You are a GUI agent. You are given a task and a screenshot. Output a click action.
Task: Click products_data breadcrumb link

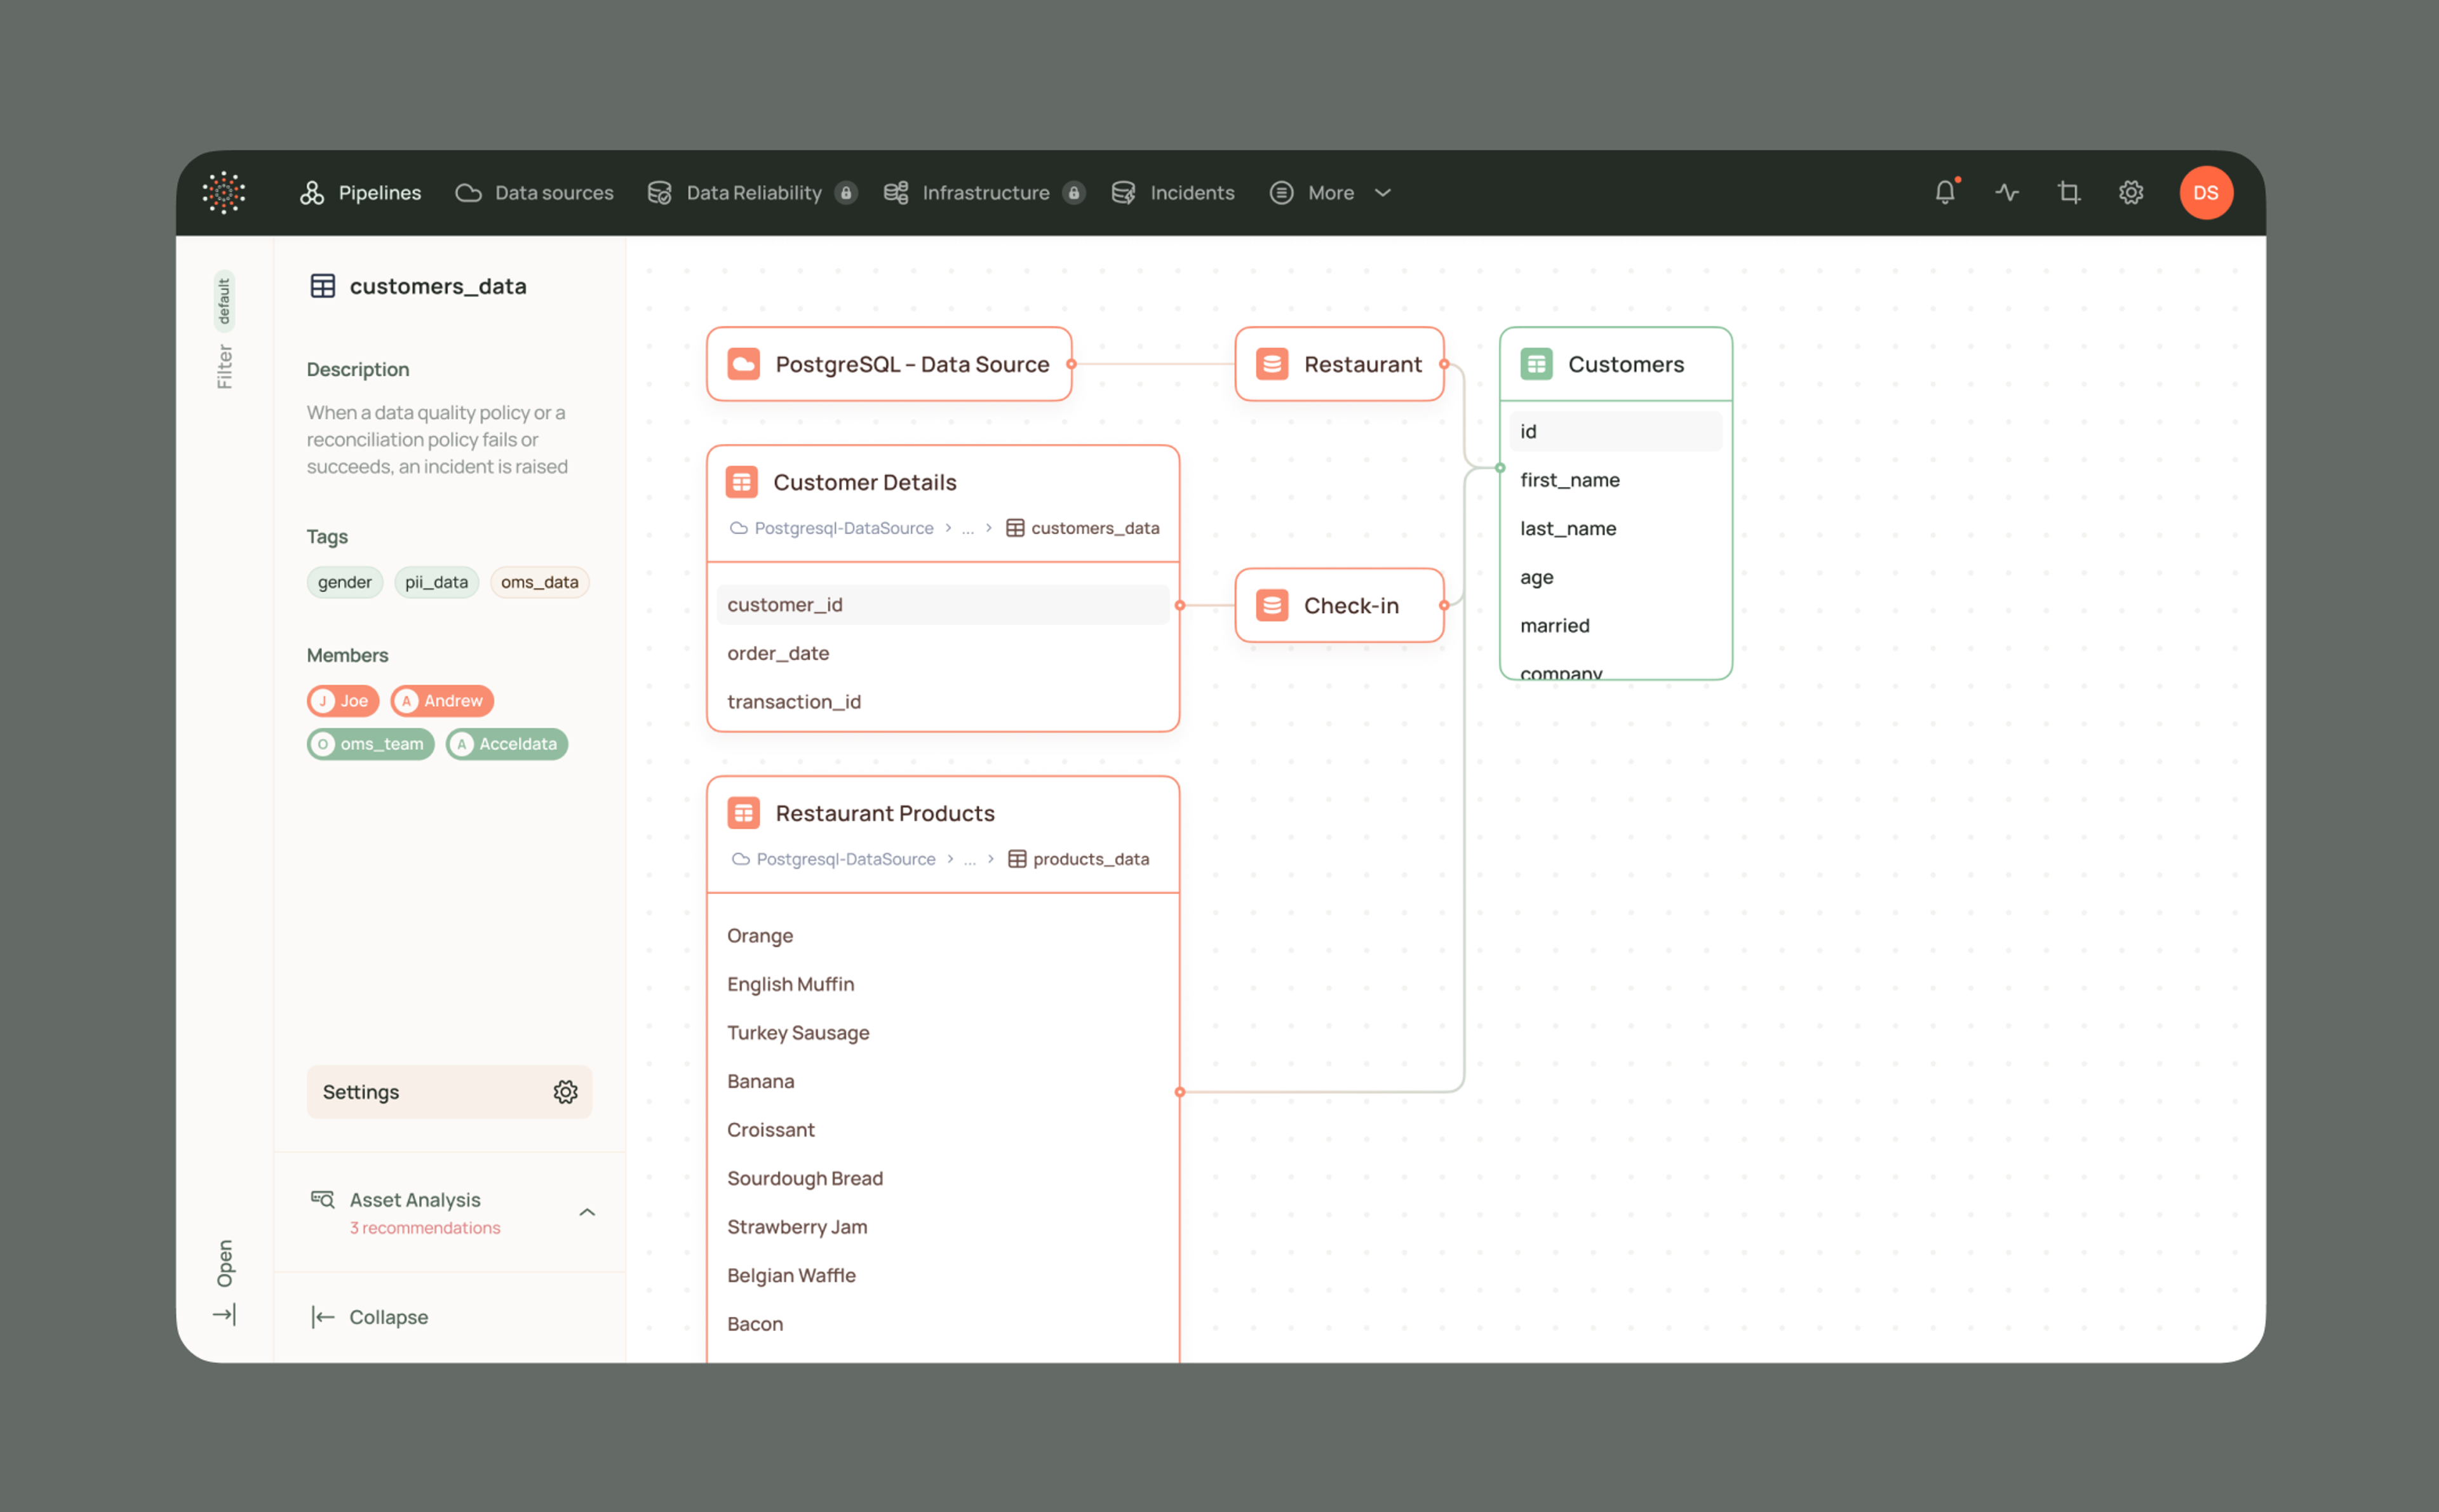coord(1079,859)
